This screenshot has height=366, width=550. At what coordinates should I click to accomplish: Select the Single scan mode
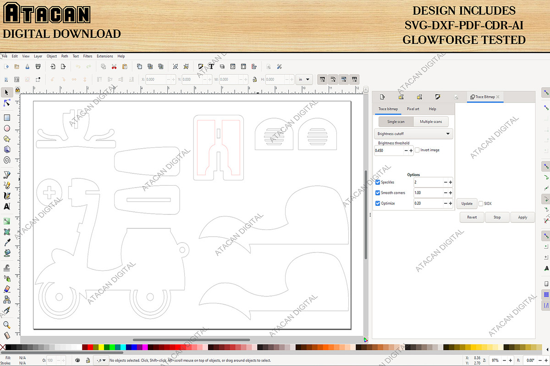coord(396,122)
